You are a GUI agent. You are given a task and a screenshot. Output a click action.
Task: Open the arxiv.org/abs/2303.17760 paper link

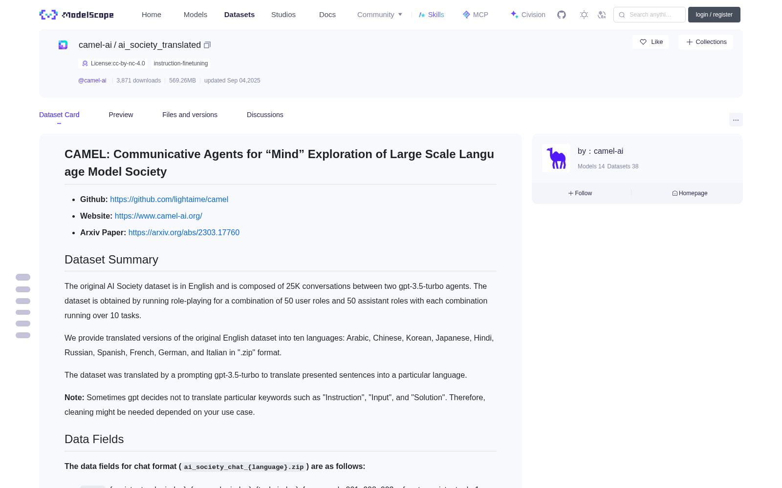pyautogui.click(x=184, y=232)
